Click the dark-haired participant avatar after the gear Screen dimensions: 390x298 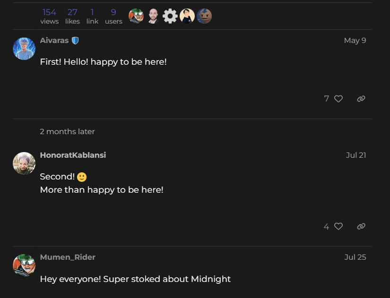click(187, 16)
